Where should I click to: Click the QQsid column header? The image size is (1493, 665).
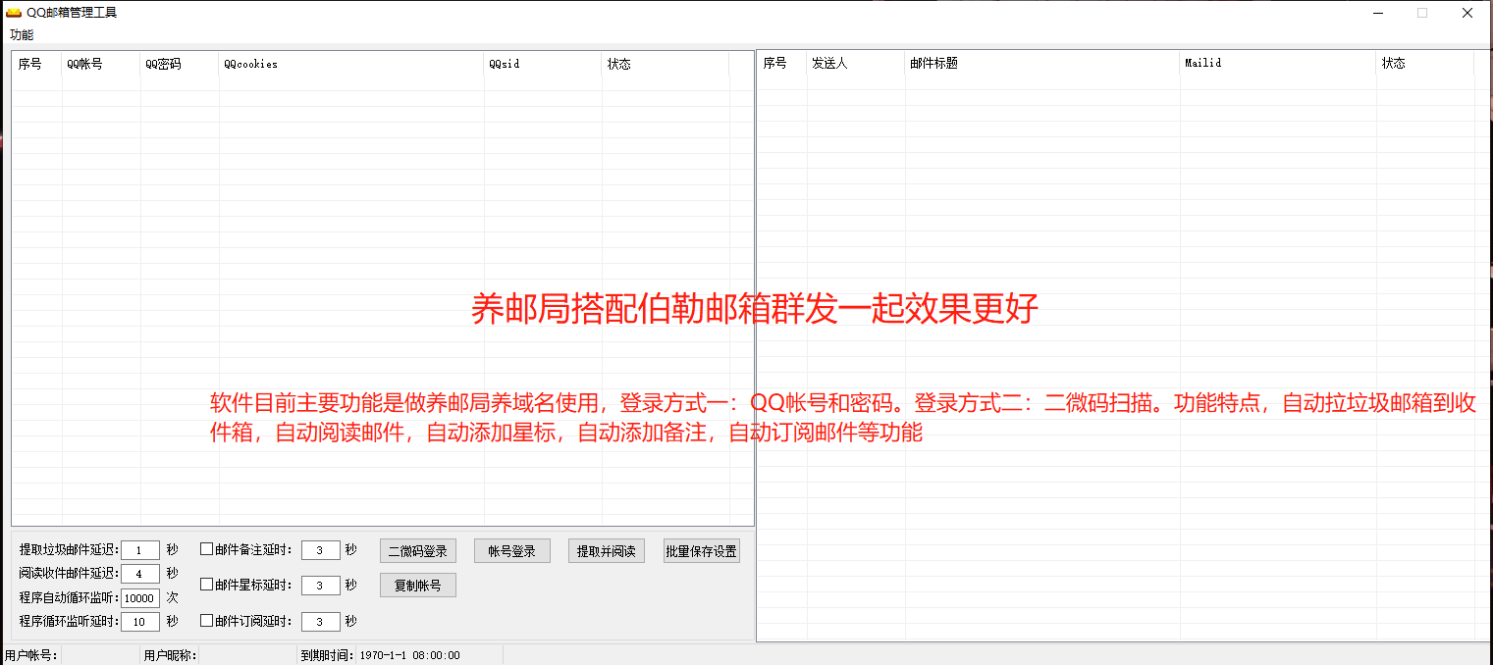(542, 64)
